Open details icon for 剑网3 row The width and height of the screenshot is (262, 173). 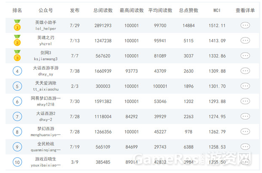[245, 56]
